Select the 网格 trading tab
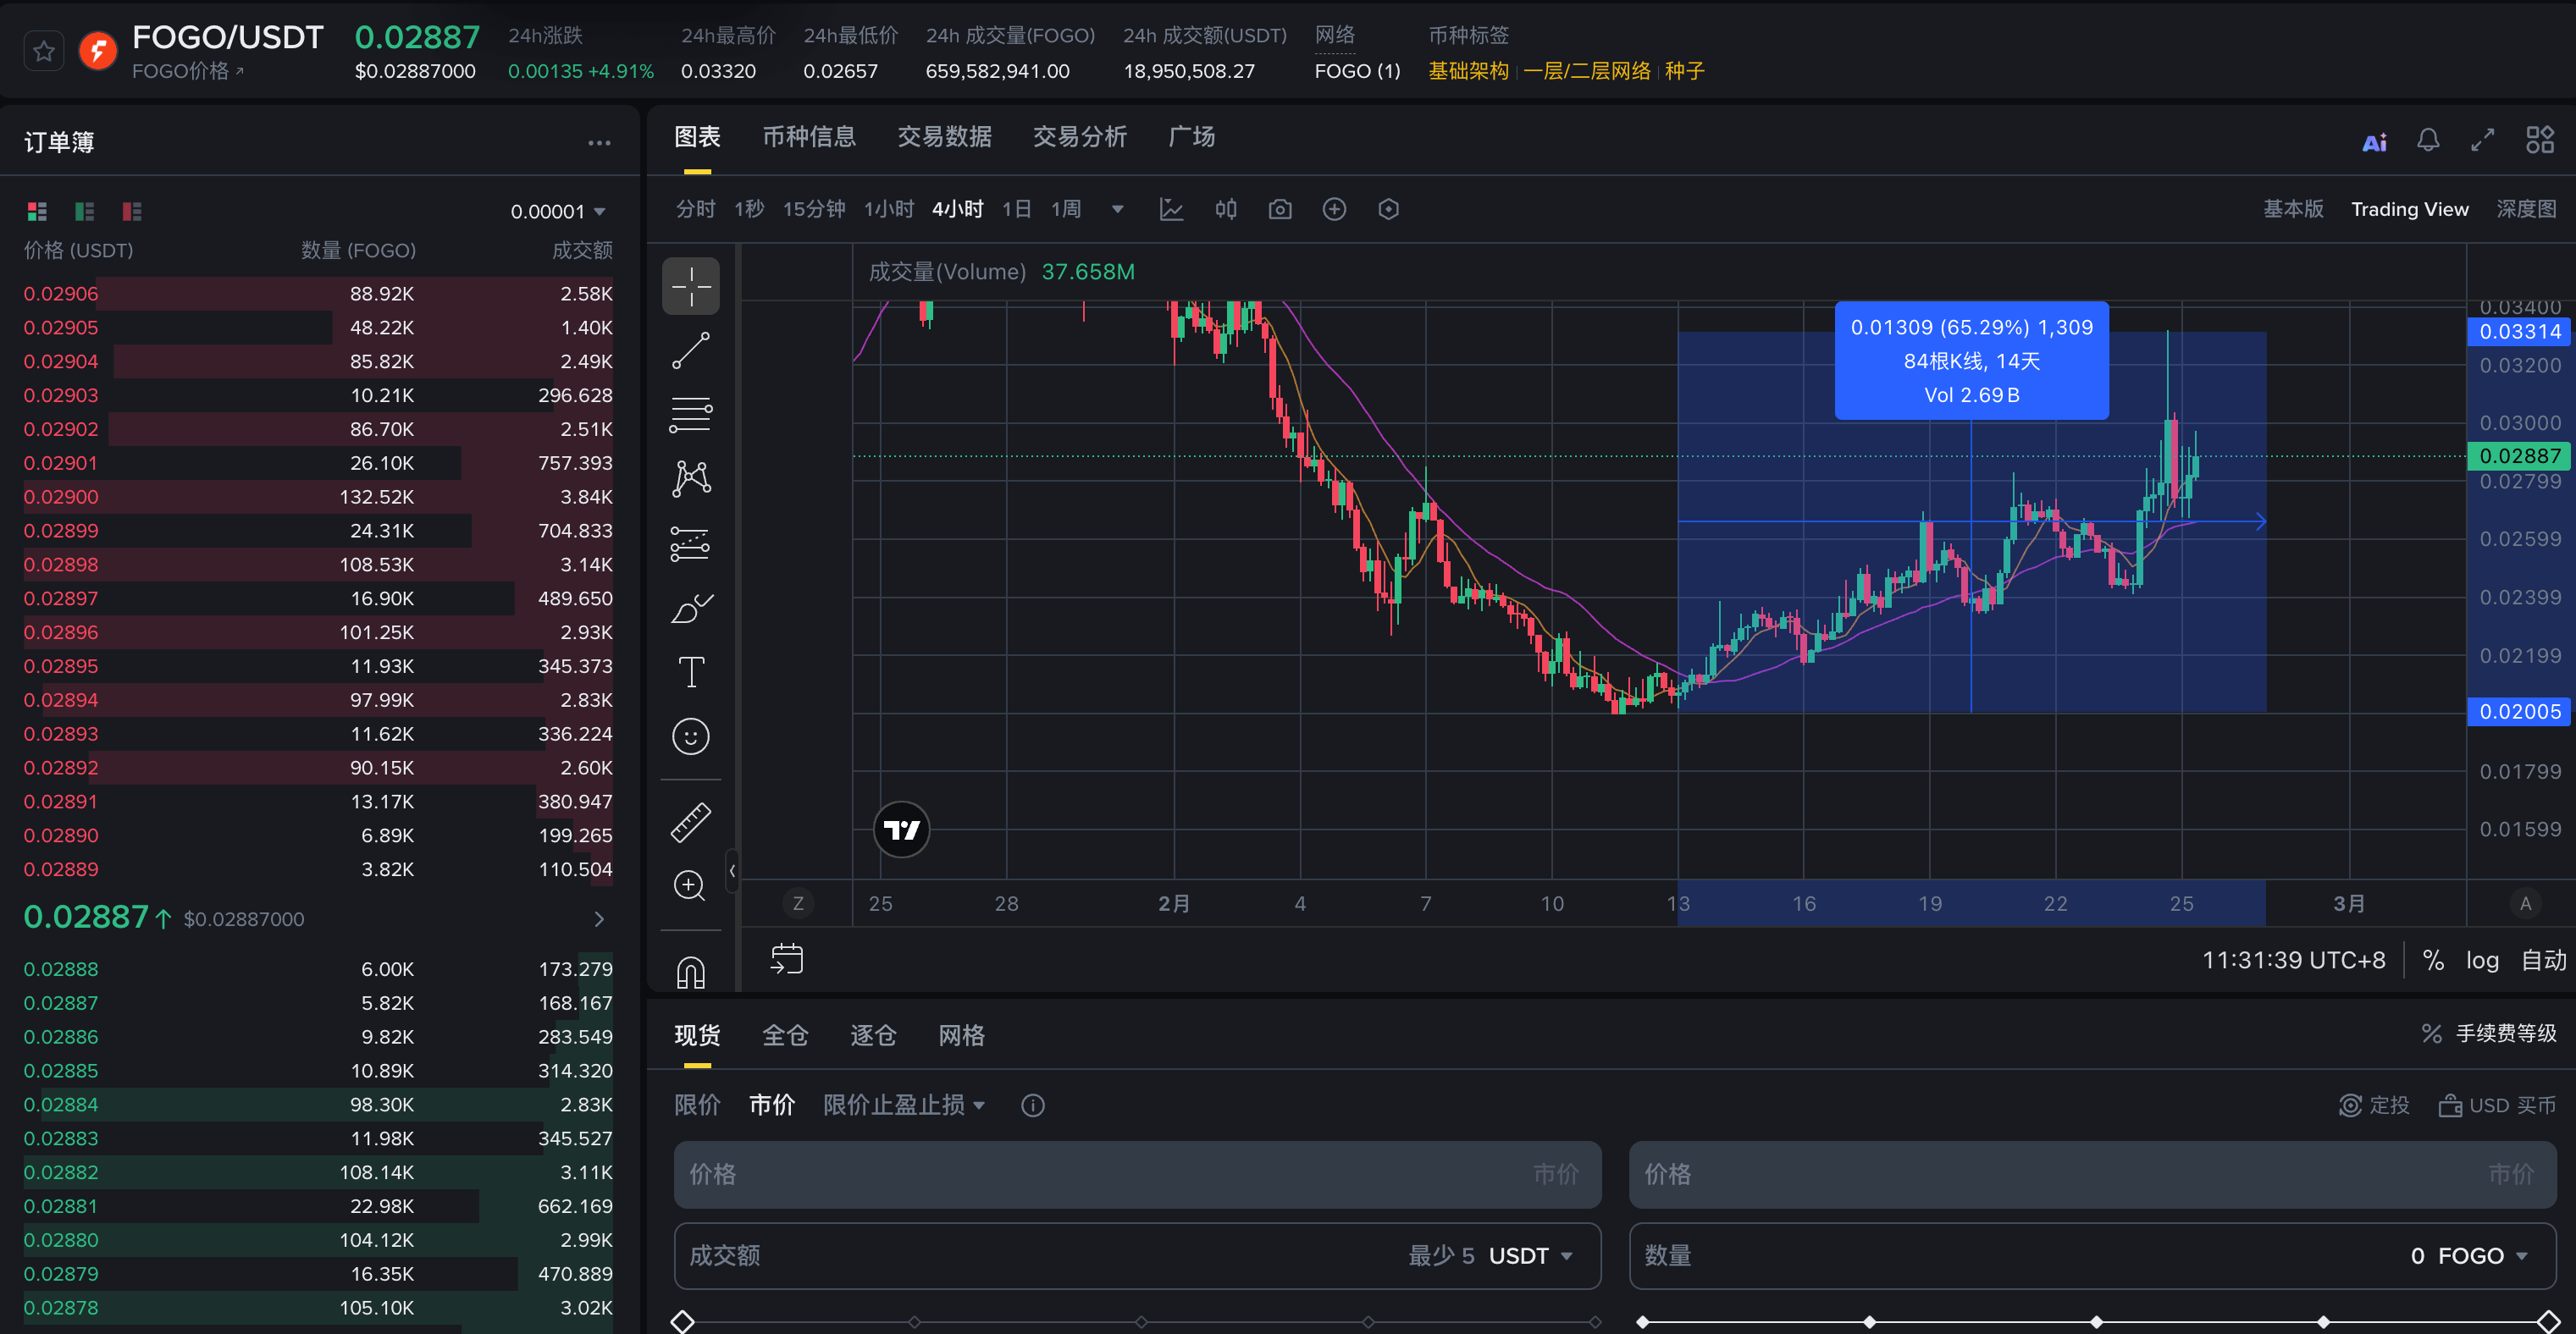Image resolution: width=2576 pixels, height=1334 pixels. (x=961, y=1036)
